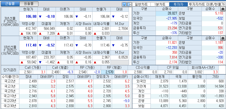Click spot price 117.46

[x=105, y=45]
